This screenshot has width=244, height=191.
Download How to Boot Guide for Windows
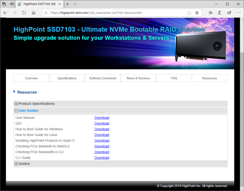(x=102, y=129)
